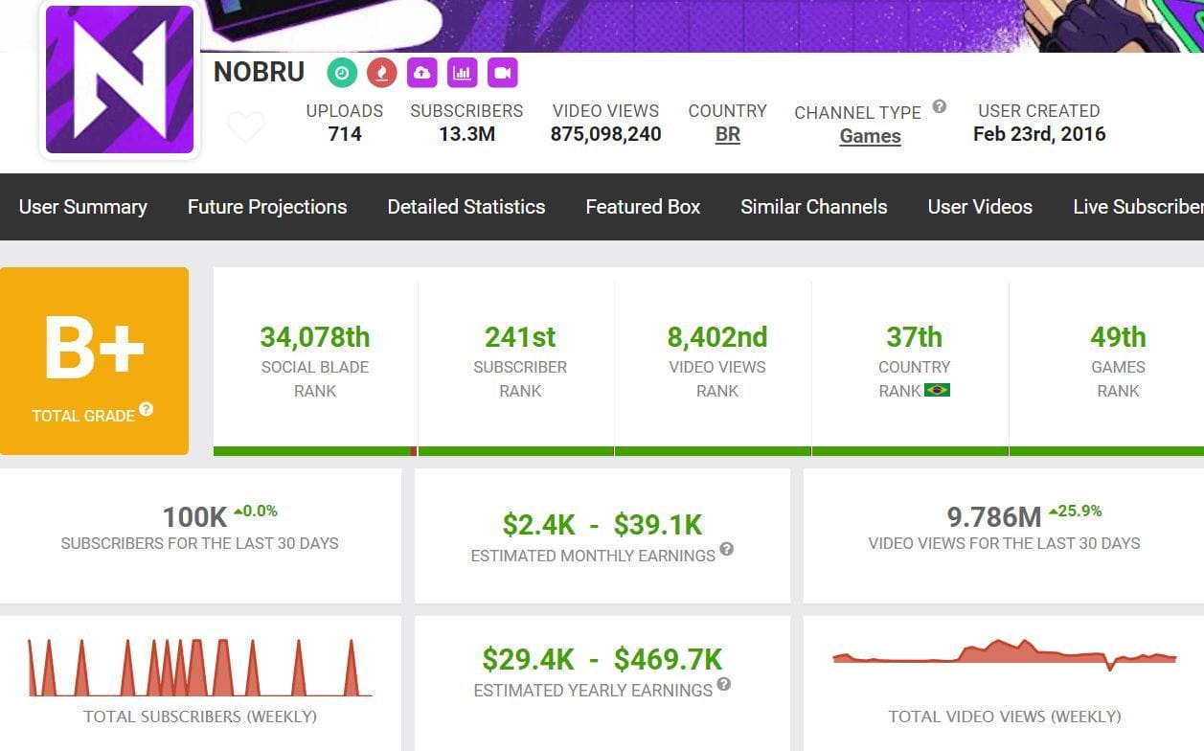Click the purple video camera badge icon
Image resolution: width=1204 pixels, height=751 pixels.
tap(503, 73)
